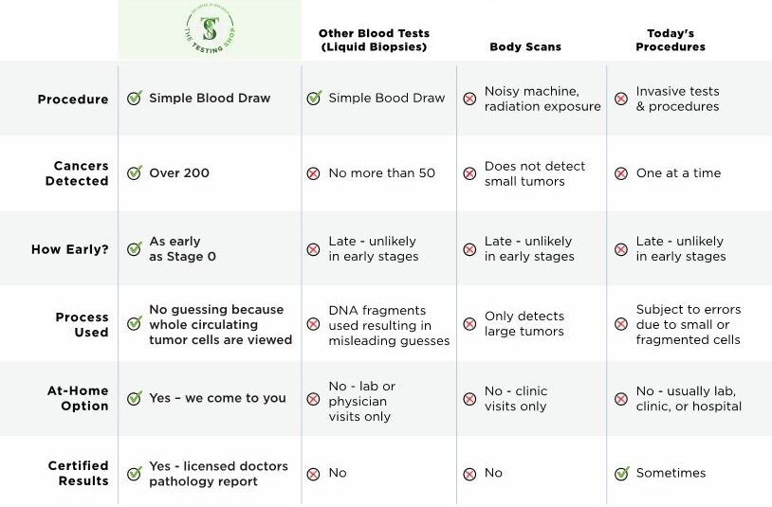Click green check beside Simple Blood Draw
The height and width of the screenshot is (507, 772).
[x=135, y=99]
